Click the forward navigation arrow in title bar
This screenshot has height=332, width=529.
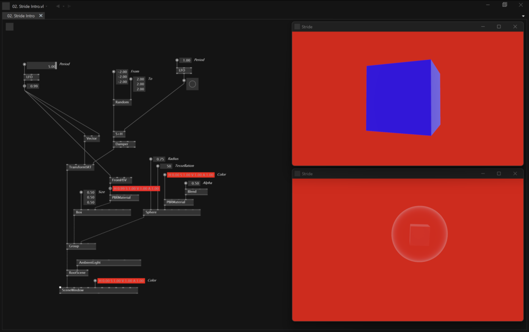click(x=70, y=6)
